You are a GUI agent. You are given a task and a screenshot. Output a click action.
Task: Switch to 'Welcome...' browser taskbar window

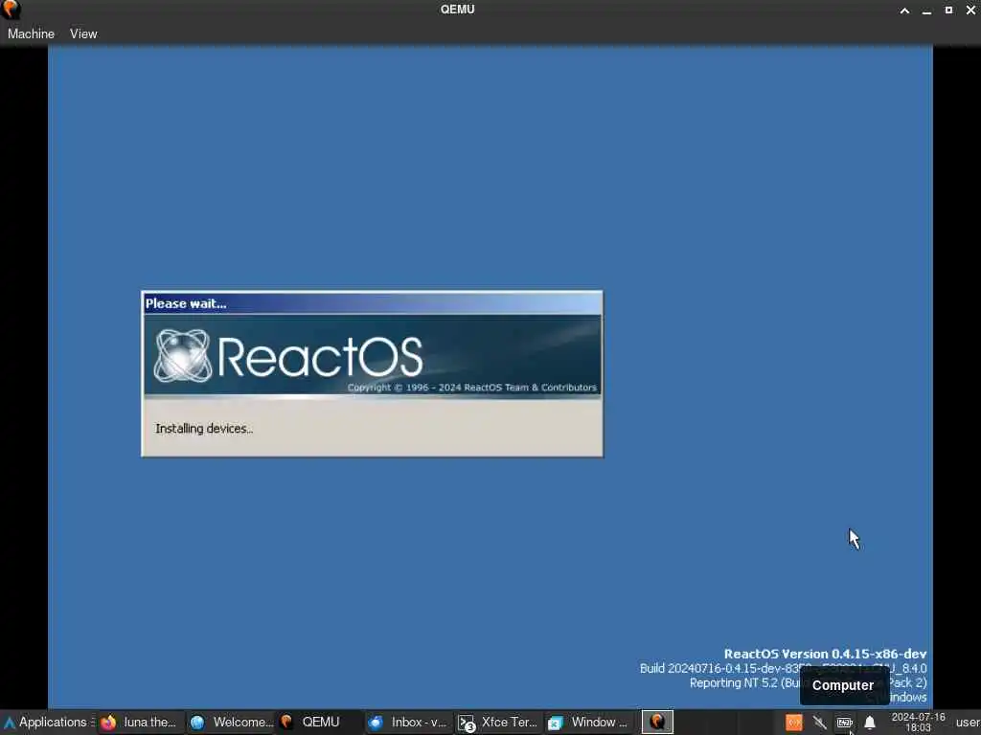[231, 723]
